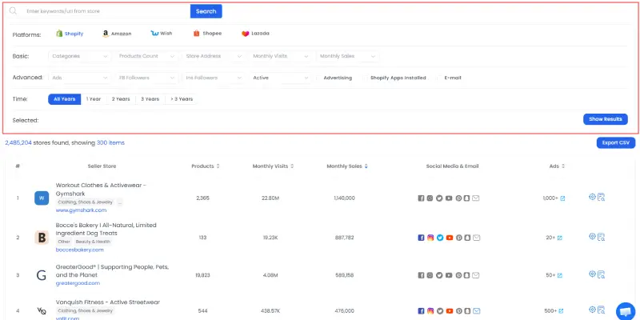Open the Store Address dropdown
Viewport: 640px width, 320px height.
point(214,56)
